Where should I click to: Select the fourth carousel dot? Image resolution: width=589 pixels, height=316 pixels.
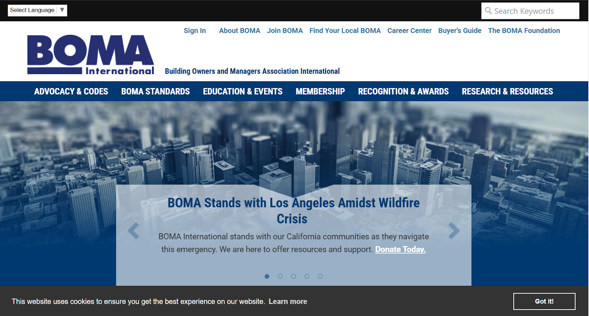307,276
